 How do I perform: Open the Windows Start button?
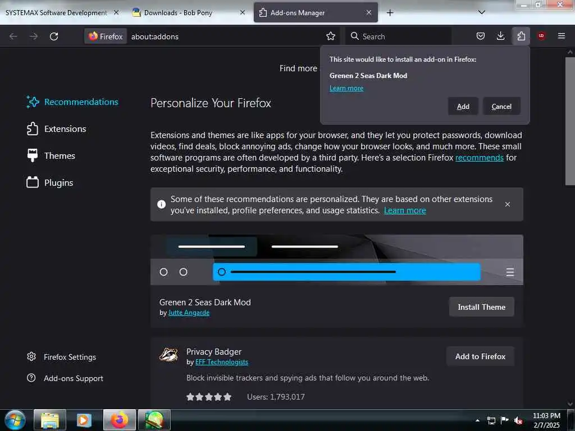pyautogui.click(x=15, y=420)
